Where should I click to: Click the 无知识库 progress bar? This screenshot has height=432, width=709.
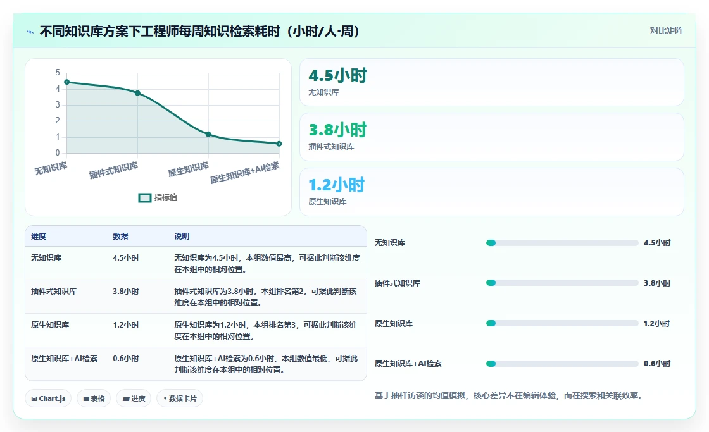coord(562,243)
